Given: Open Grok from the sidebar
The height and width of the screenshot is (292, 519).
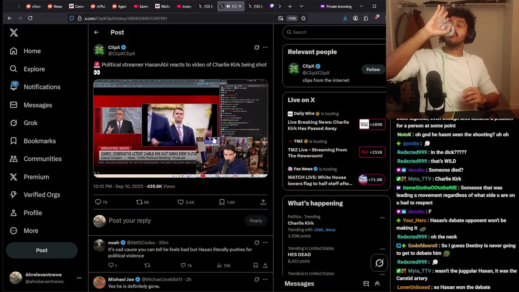Looking at the screenshot, I should [x=24, y=123].
